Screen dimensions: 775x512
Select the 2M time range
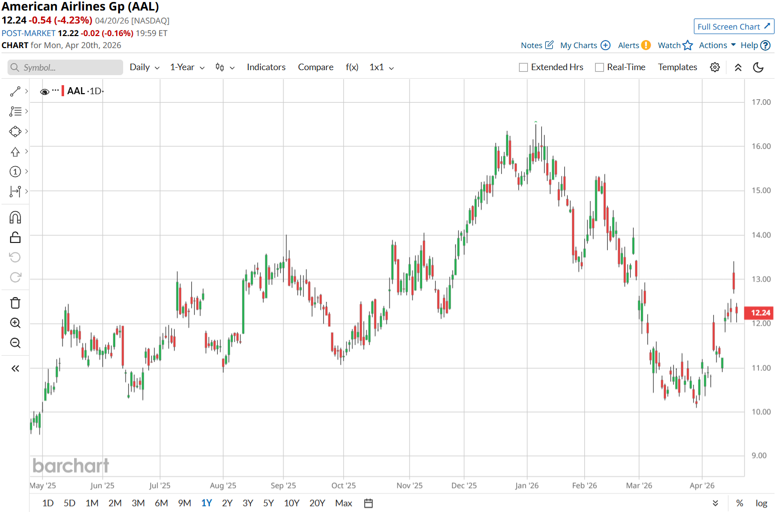[x=115, y=503]
